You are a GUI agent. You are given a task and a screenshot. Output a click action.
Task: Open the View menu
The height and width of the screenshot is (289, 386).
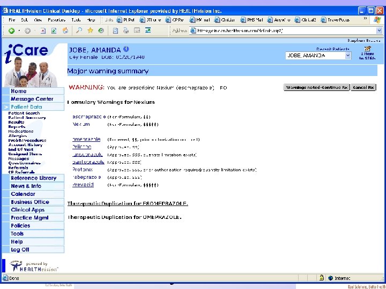coord(38,20)
